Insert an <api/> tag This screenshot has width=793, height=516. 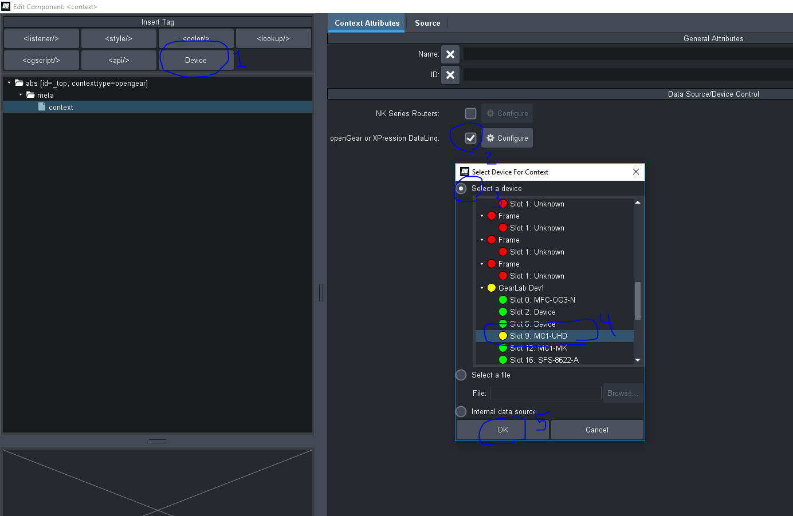119,60
